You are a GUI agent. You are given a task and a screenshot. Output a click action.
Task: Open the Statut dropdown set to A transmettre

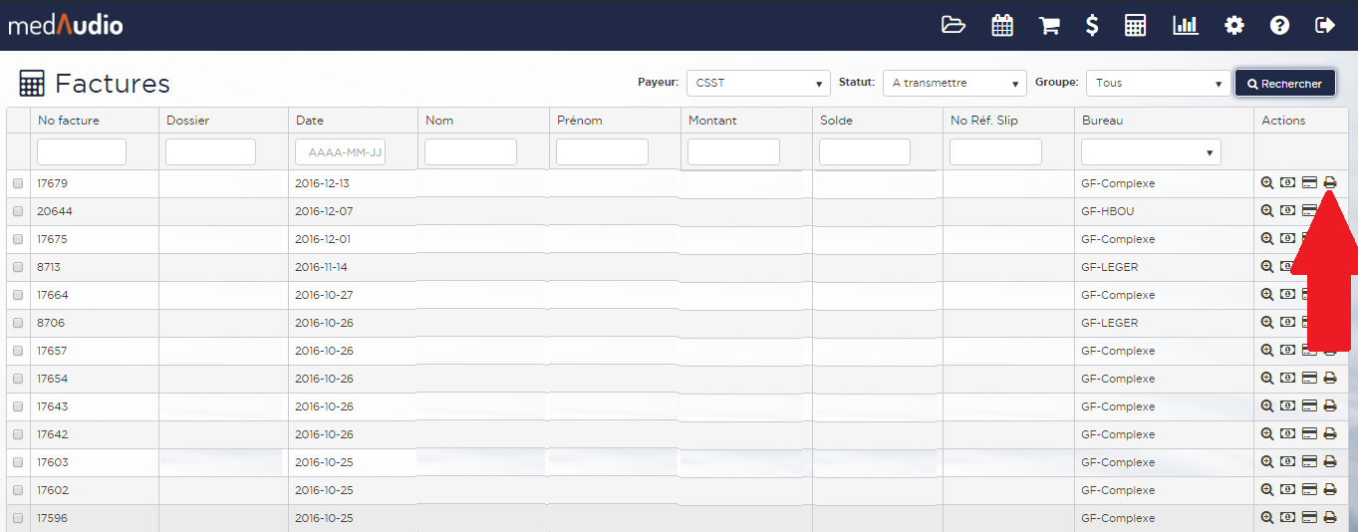click(954, 84)
